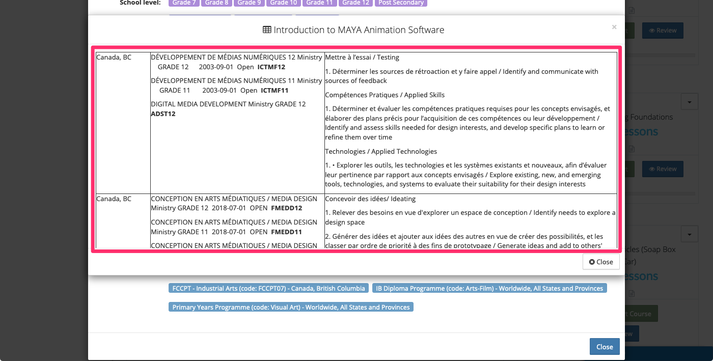Click the upper Review button in background page
Image resolution: width=713 pixels, height=361 pixels.
[x=662, y=31]
